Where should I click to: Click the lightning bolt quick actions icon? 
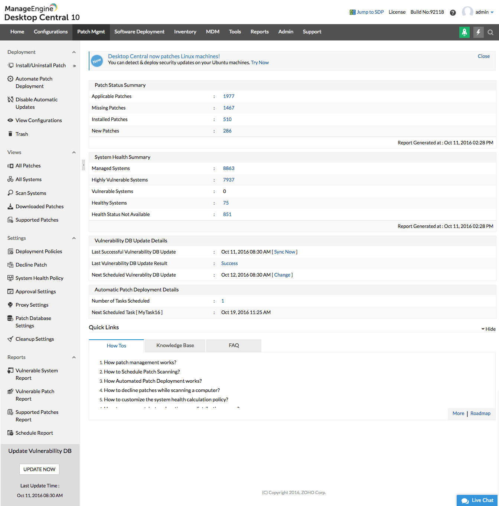479,32
